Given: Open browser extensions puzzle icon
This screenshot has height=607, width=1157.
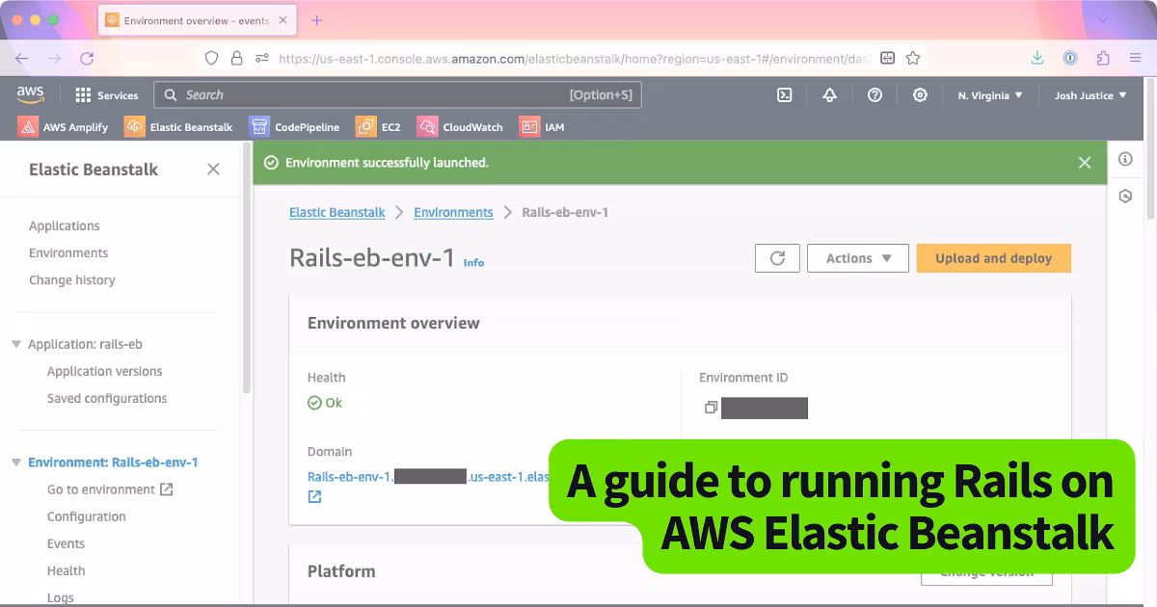Looking at the screenshot, I should click(1103, 58).
